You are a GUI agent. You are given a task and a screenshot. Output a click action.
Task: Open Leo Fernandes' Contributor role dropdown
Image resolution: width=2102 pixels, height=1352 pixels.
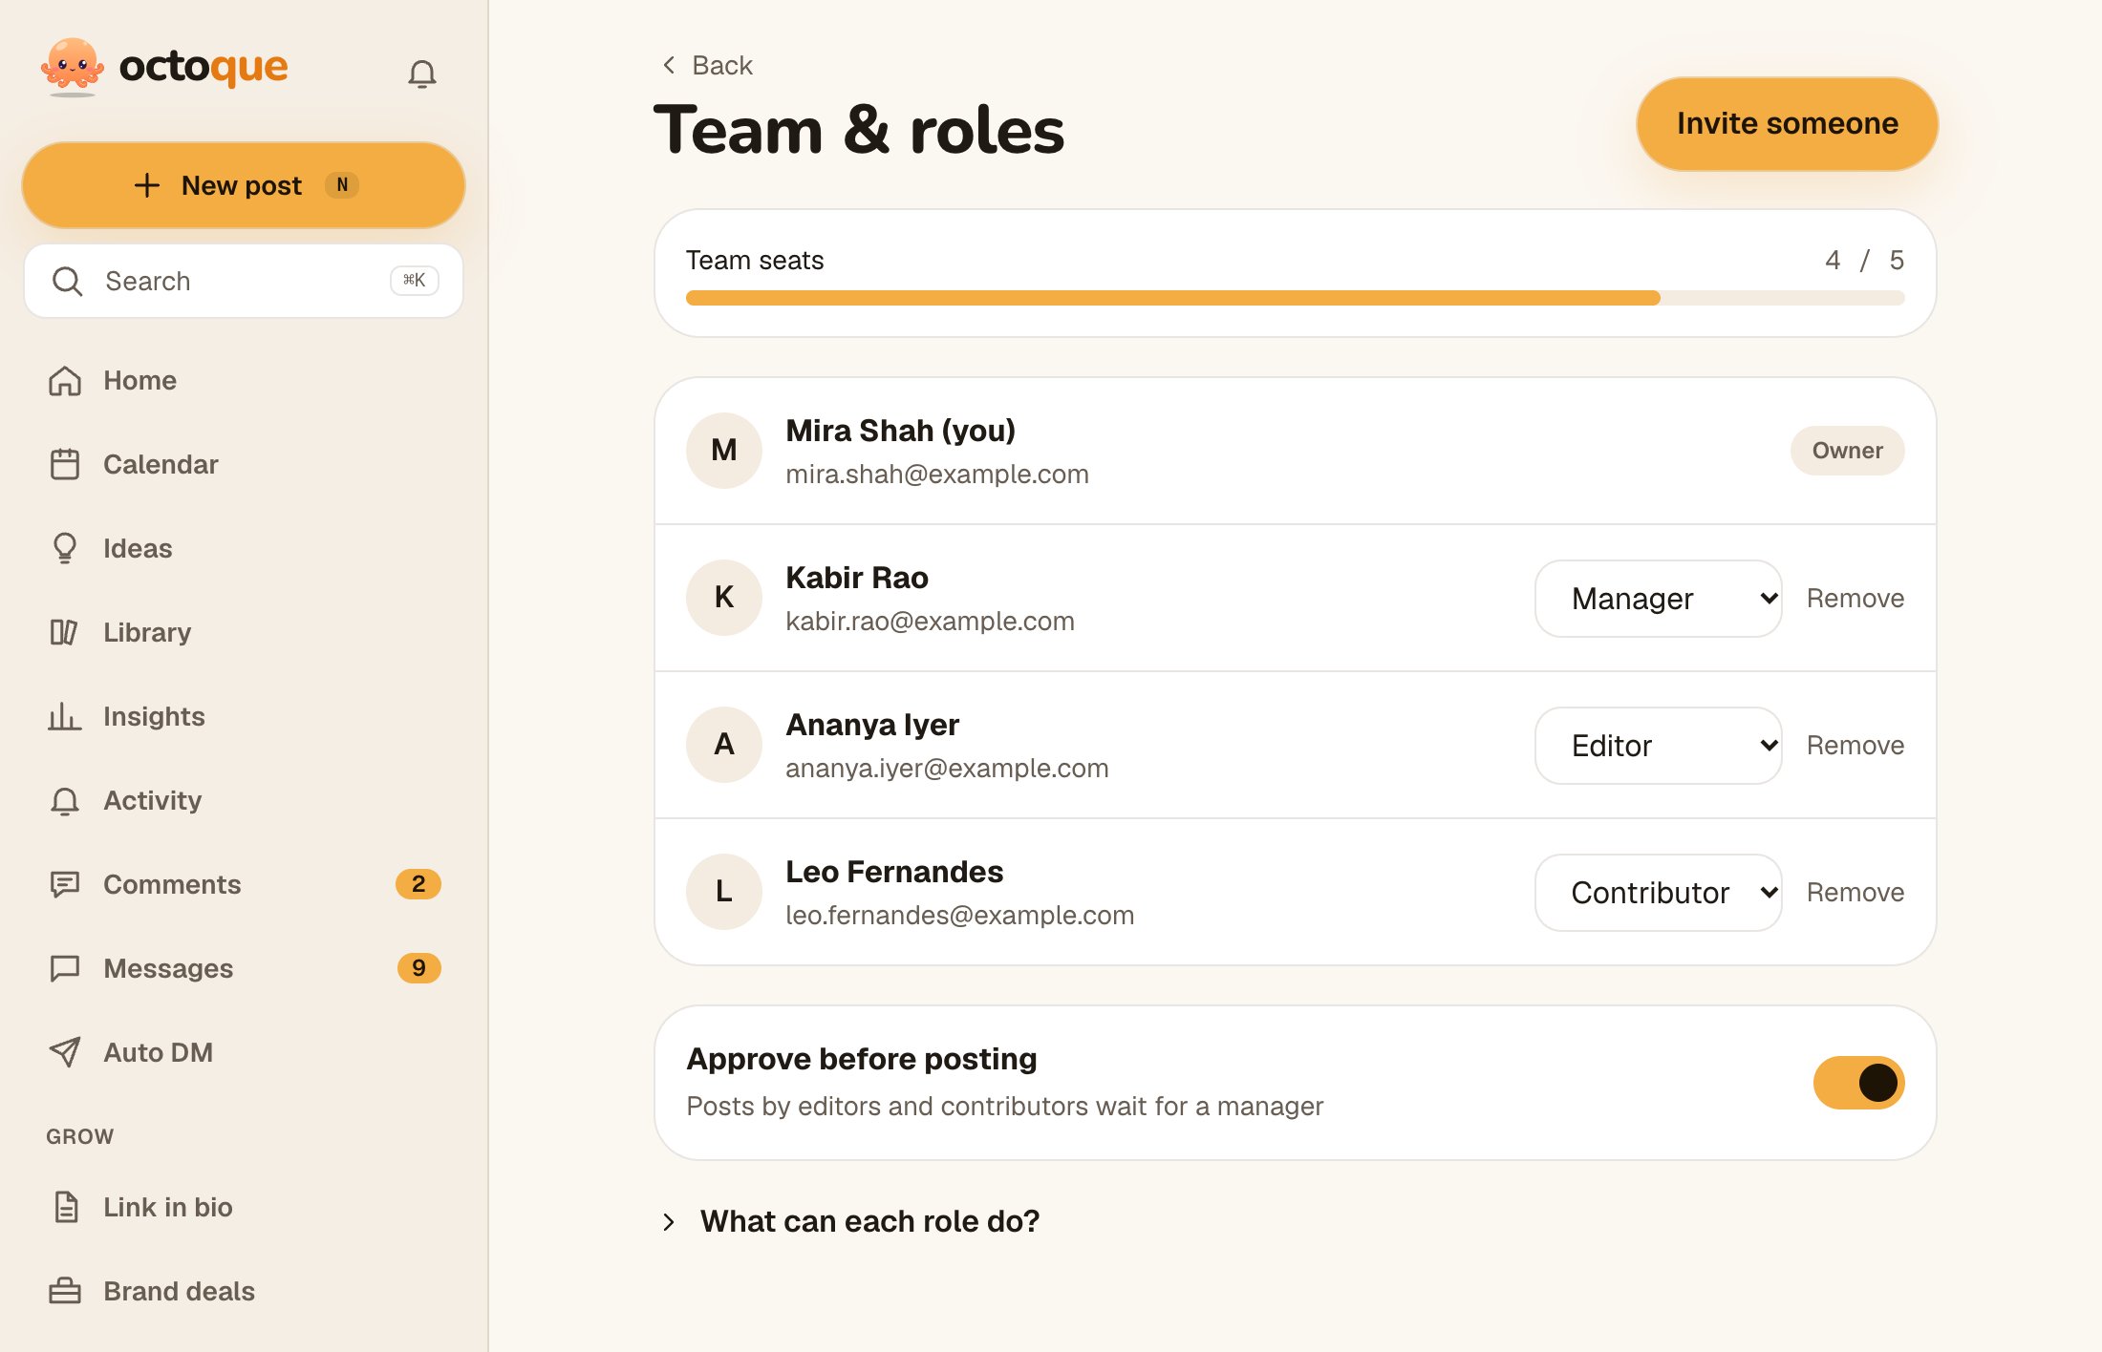(x=1658, y=893)
